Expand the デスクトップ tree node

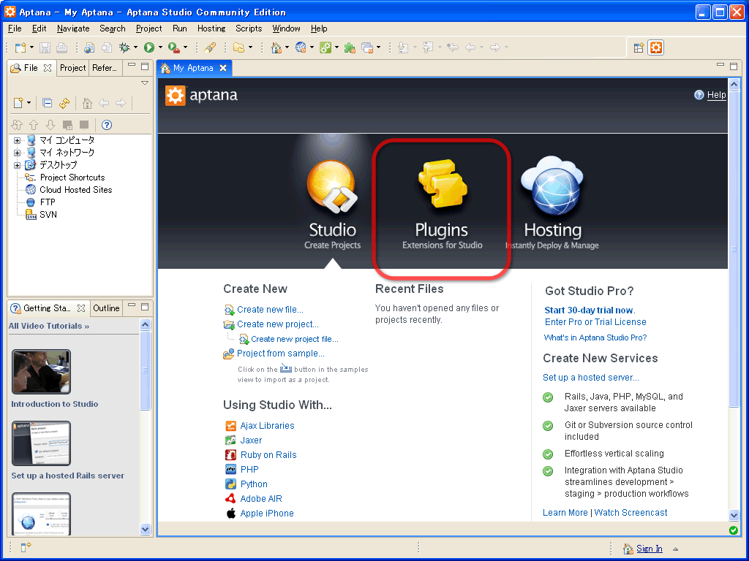[18, 165]
